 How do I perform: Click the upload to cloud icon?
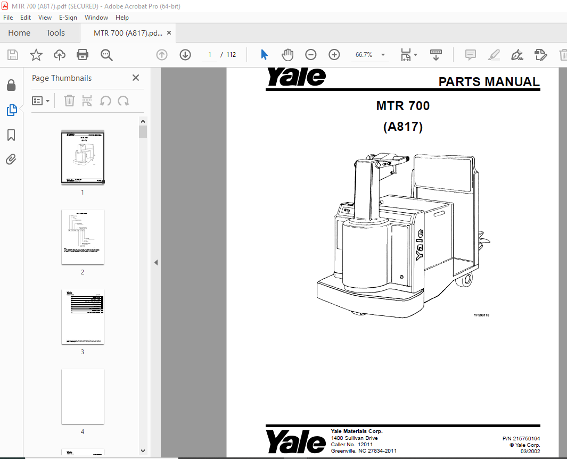59,55
